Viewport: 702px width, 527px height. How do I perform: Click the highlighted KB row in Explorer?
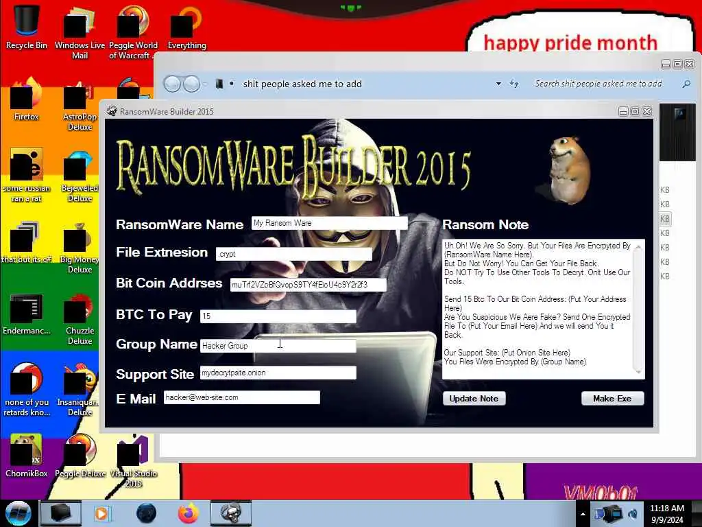pos(665,219)
